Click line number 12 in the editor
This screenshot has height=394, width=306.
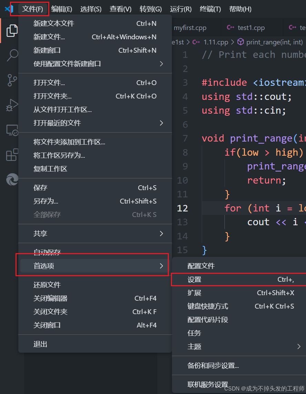click(x=183, y=208)
